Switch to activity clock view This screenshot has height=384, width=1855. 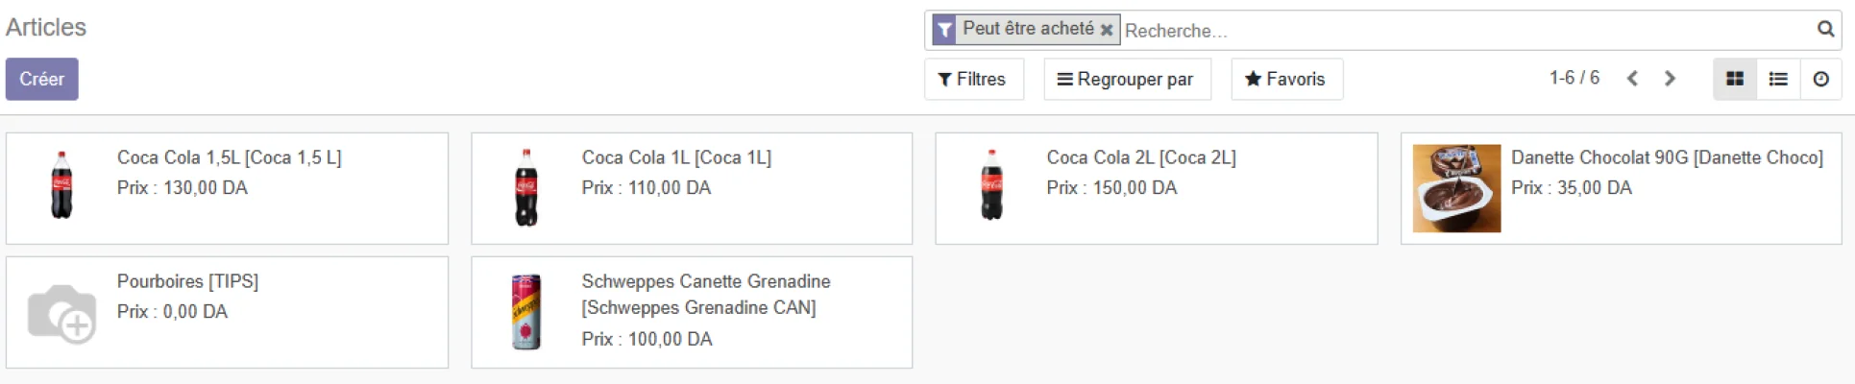point(1820,80)
